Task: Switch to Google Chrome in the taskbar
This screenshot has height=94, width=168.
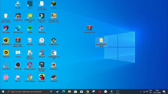Action: pyautogui.click(x=87, y=92)
